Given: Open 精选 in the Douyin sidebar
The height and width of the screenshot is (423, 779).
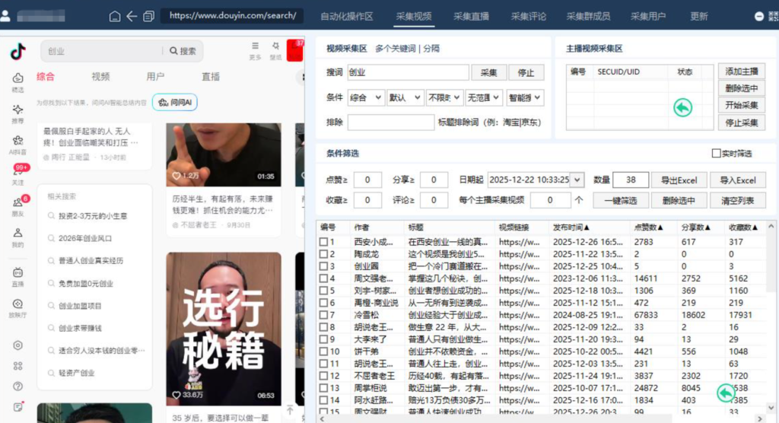Looking at the screenshot, I should click(17, 81).
